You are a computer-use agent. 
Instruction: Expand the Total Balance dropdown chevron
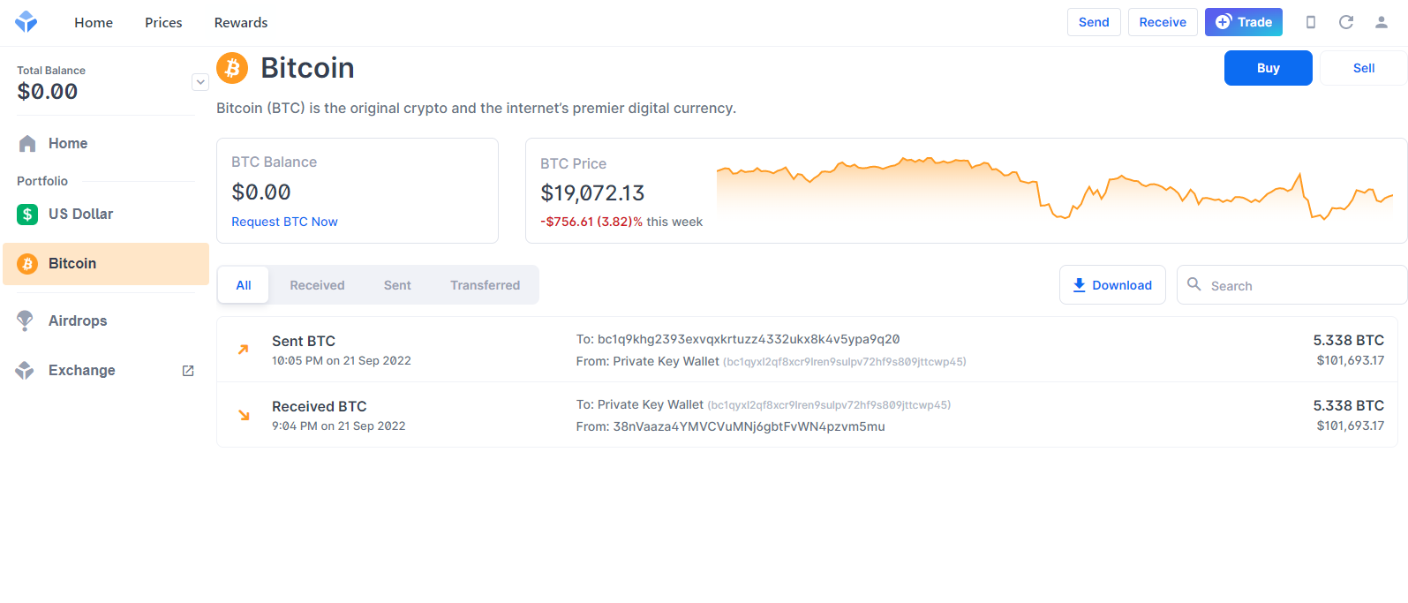(x=200, y=82)
